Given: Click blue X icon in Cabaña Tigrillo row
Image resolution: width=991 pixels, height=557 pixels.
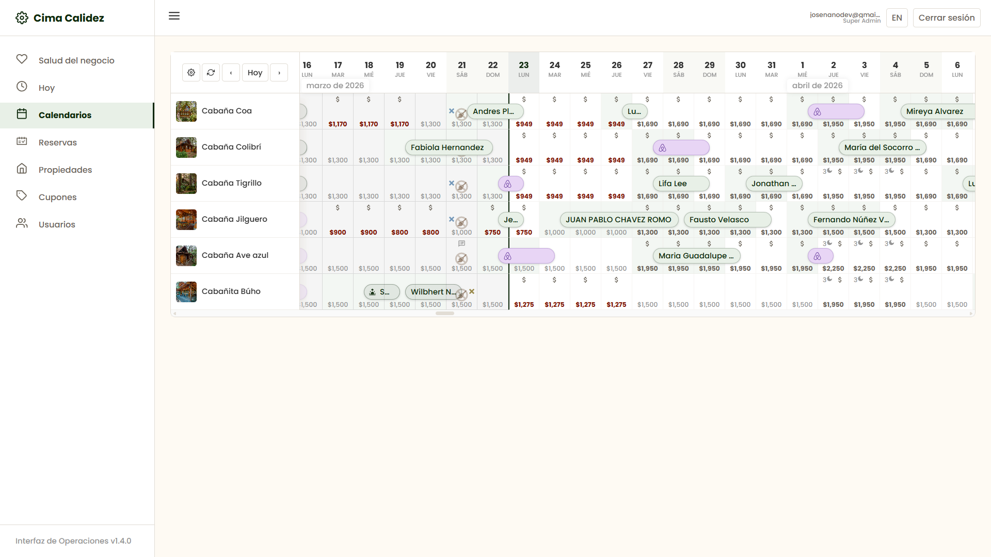Looking at the screenshot, I should (x=452, y=183).
